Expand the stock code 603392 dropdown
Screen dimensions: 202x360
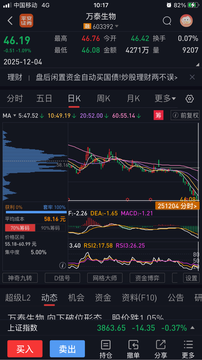(x=117, y=26)
